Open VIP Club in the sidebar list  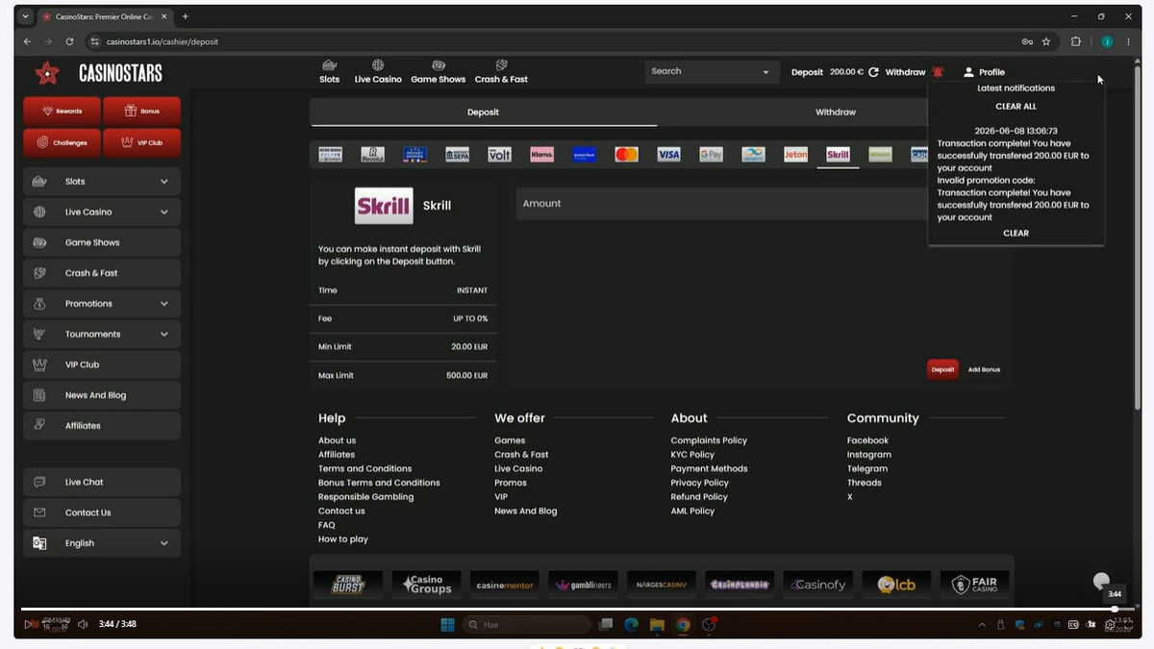pyautogui.click(x=102, y=364)
